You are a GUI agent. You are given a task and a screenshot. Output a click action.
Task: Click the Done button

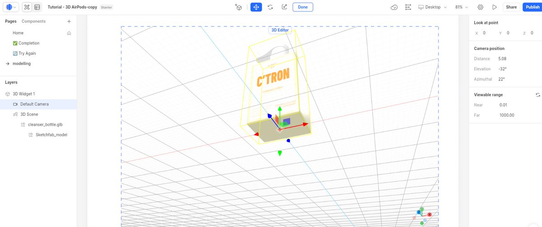pyautogui.click(x=303, y=7)
